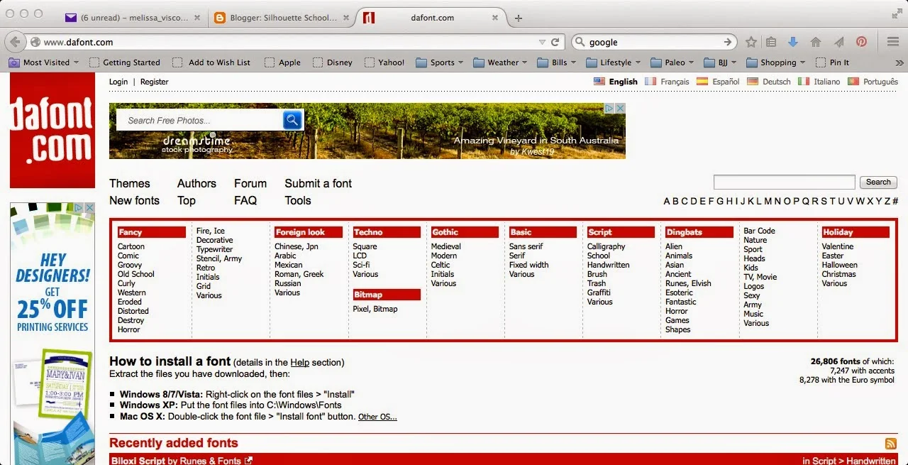The width and height of the screenshot is (908, 465).
Task: Open the Firefox hamburger menu
Action: point(893,42)
